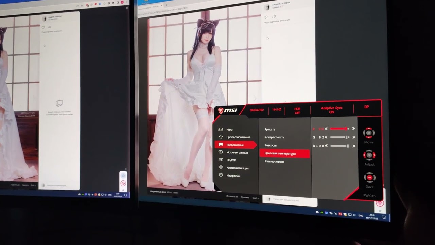Click Редактировать описание on left monitor
Screen dimensions: 435x245
click(51, 31)
